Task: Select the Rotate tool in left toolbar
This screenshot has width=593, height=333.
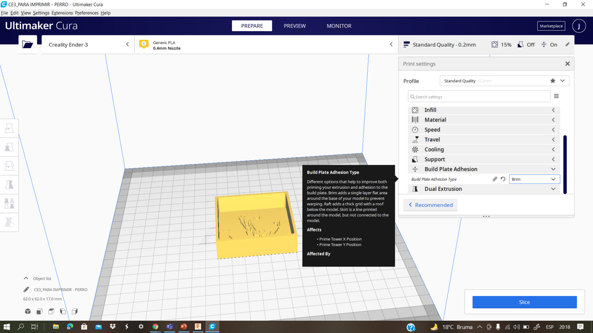Action: pyautogui.click(x=9, y=166)
